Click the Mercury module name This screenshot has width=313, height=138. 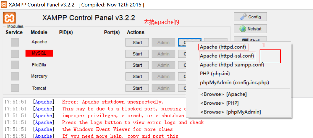click(39, 76)
